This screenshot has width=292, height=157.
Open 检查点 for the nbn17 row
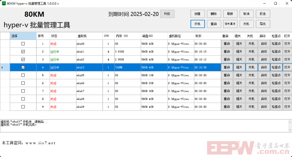point(276,91)
